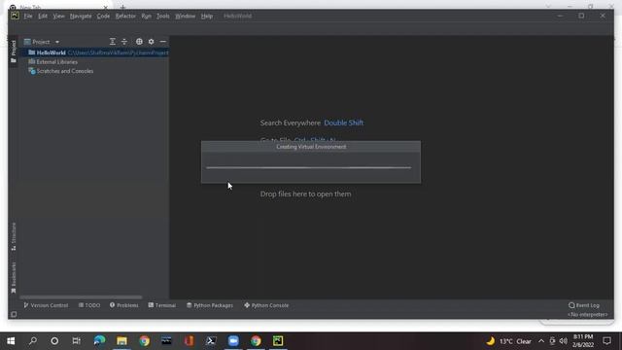The image size is (622, 350).
Task: Open the Project view dropdown
Action: [x=42, y=42]
